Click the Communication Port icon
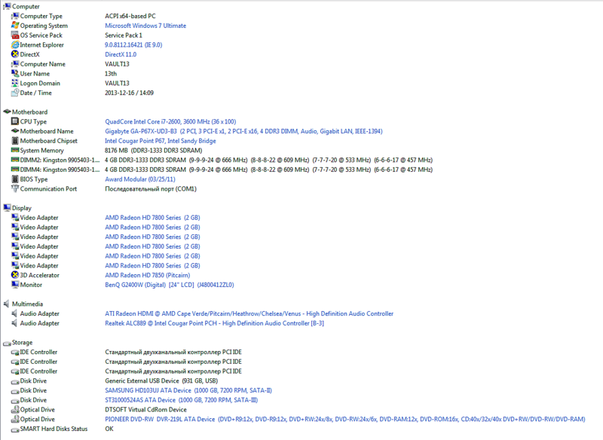Screen dimensions: 603x440 [x=15, y=188]
